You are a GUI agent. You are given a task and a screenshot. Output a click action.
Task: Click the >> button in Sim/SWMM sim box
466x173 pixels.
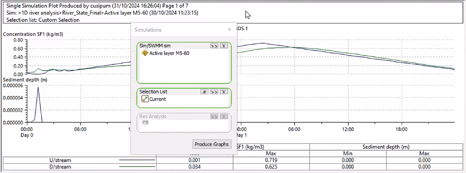214,46
